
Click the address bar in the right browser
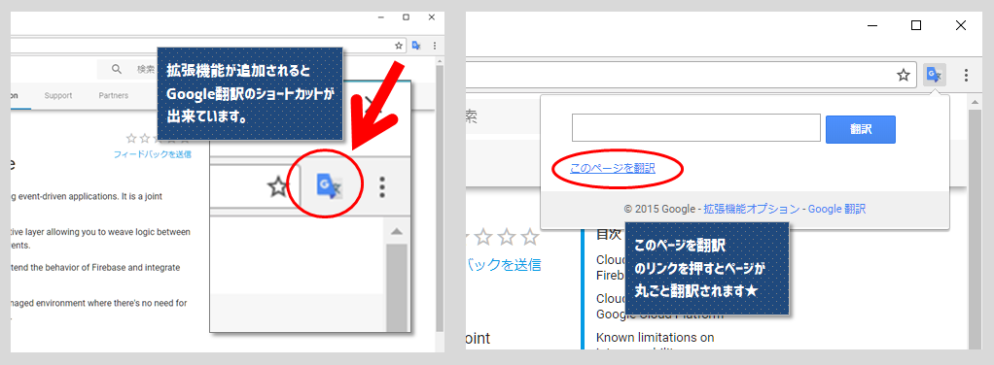click(x=691, y=76)
